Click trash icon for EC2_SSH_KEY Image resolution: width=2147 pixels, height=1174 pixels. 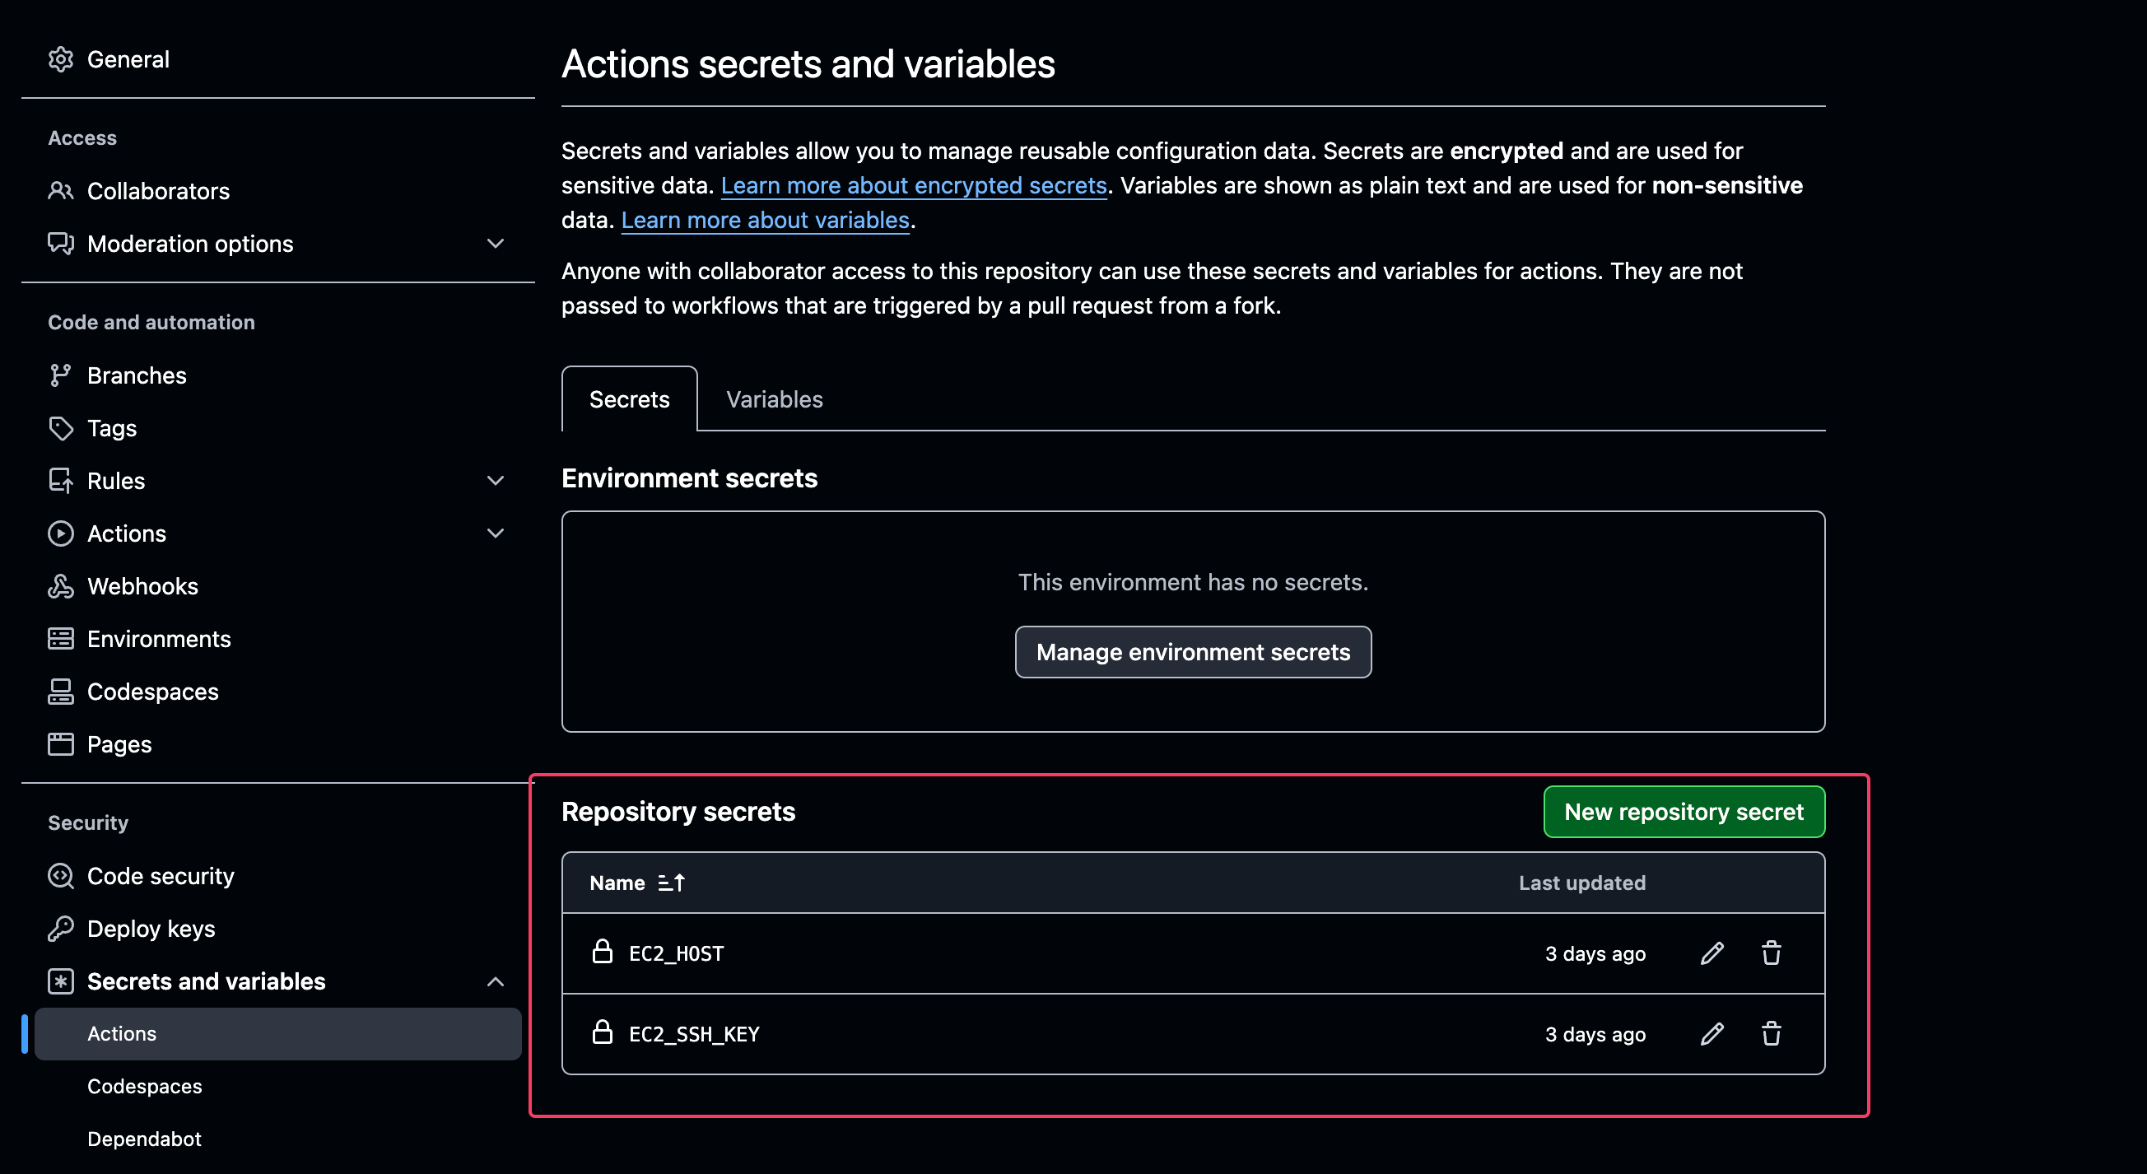[x=1771, y=1034]
